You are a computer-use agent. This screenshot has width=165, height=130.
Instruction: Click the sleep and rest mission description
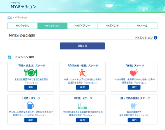[135, 81]
